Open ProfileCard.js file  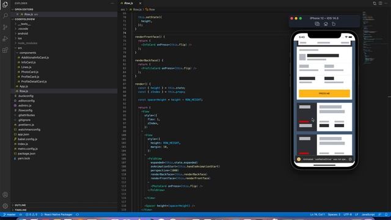(30, 76)
